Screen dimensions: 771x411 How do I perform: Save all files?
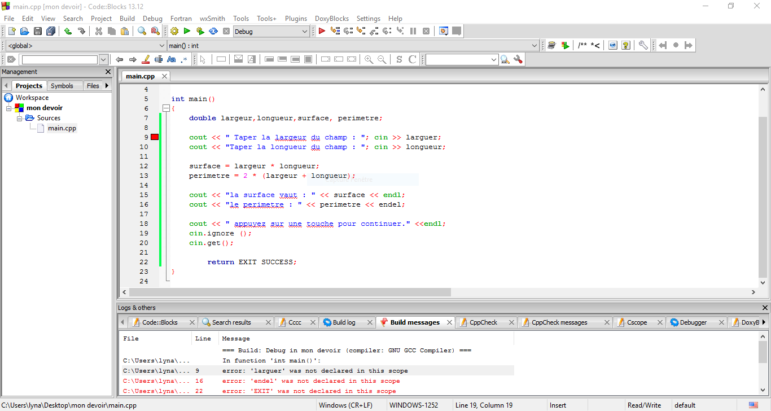coord(51,32)
